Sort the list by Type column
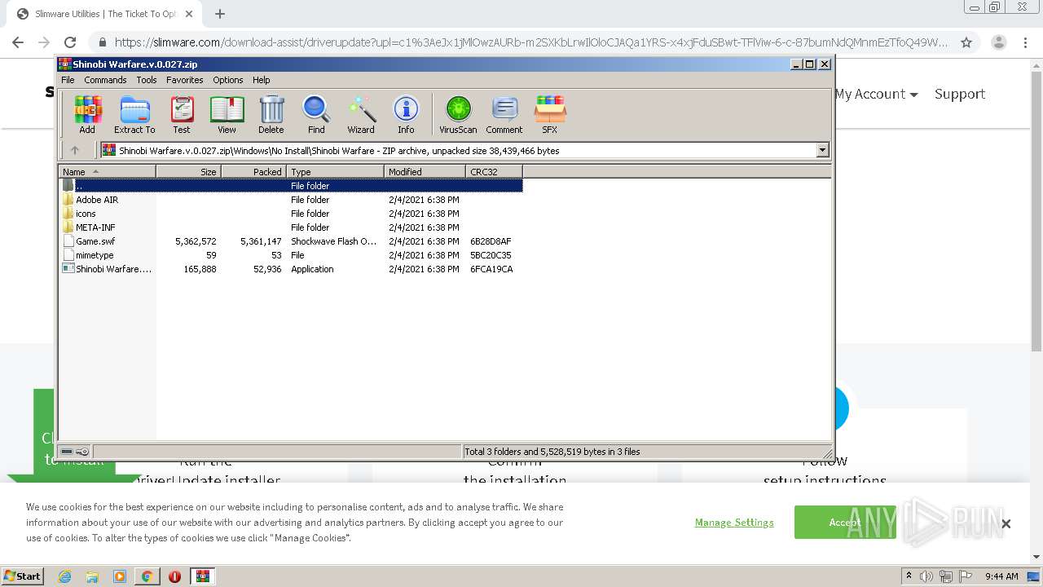Screen dimensions: 1043x587 pyautogui.click(x=335, y=171)
